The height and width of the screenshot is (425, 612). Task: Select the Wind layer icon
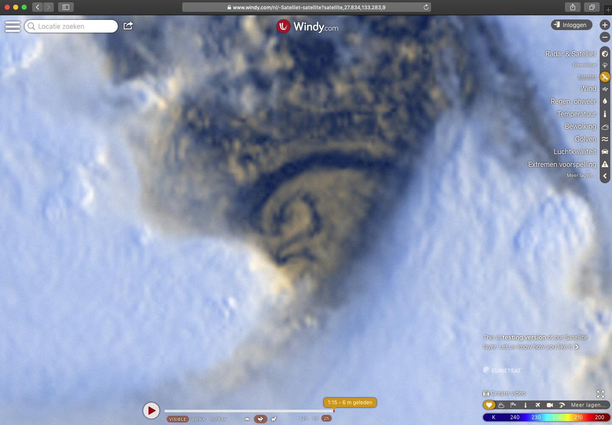[605, 89]
